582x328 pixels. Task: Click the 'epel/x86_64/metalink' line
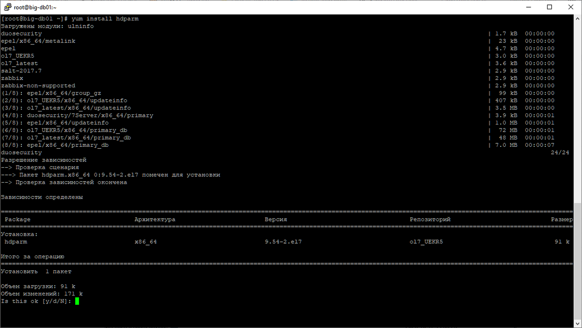click(38, 41)
